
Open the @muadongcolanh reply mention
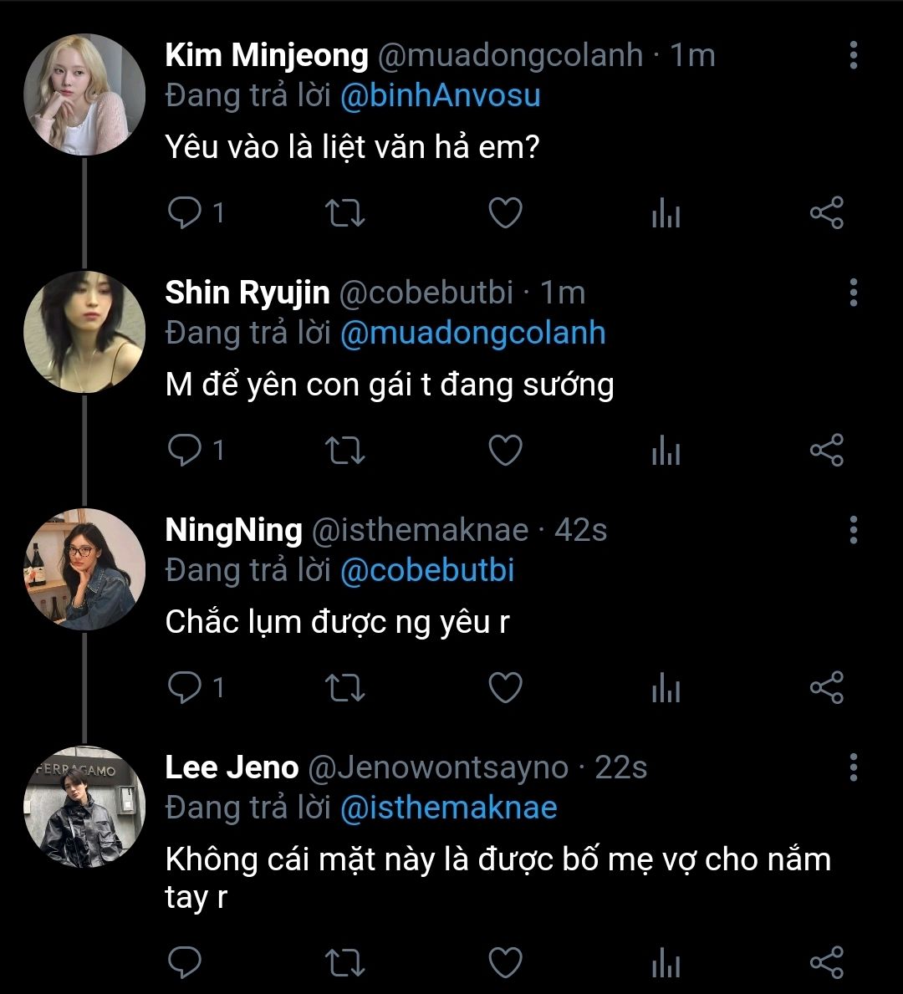472,333
